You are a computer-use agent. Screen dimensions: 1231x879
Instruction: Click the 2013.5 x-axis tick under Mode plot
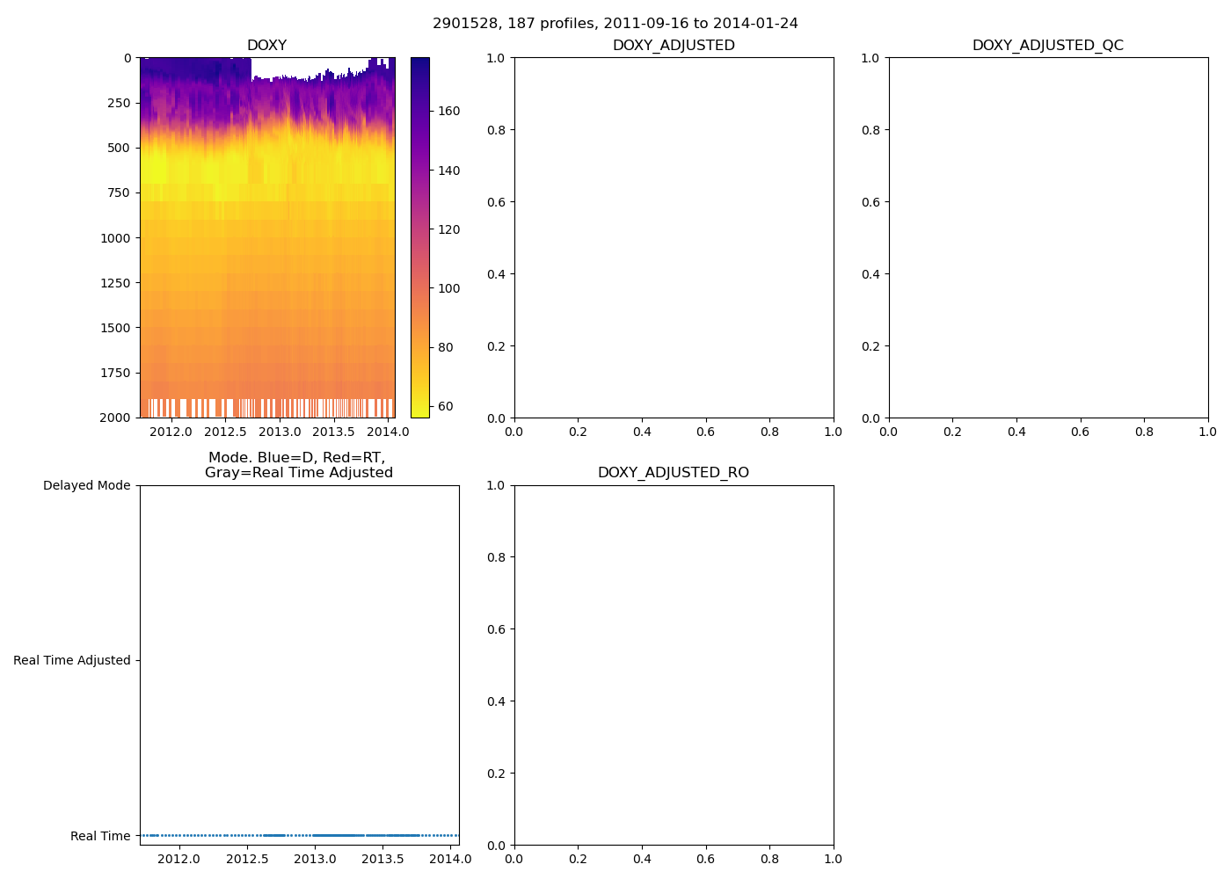(382, 859)
